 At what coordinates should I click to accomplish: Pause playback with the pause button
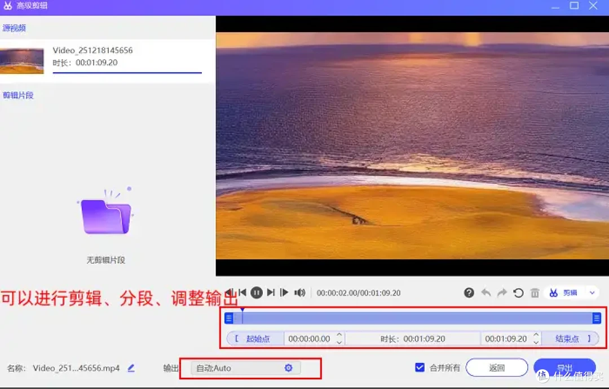[257, 293]
